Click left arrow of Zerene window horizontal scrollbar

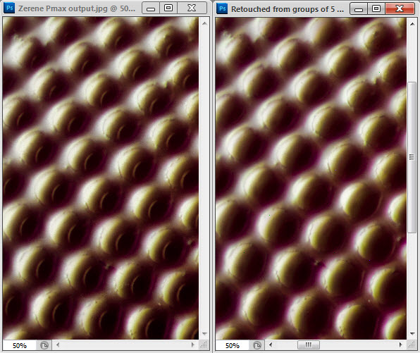tap(58, 345)
